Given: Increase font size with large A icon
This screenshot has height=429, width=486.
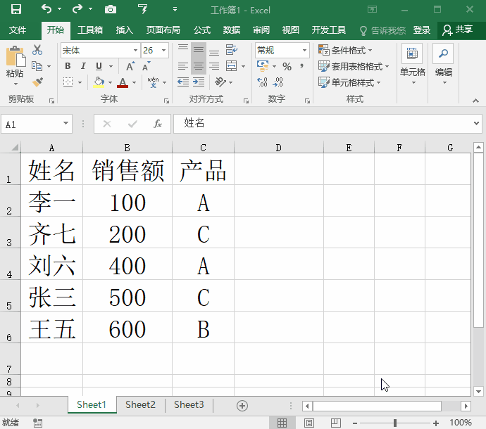Looking at the screenshot, I should 130,66.
